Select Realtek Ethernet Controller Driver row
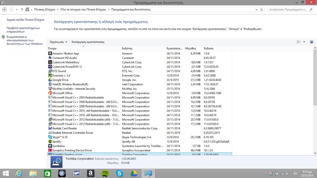The width and height of the screenshot is (317, 178). coord(139,133)
